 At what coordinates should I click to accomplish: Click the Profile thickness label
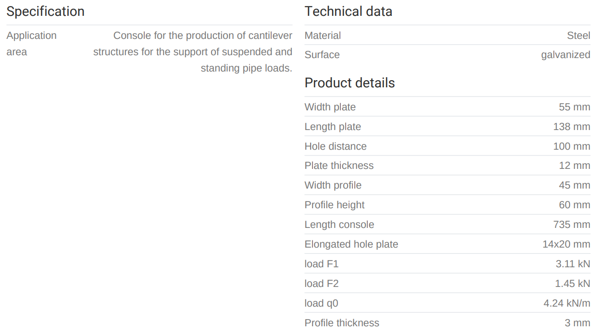[341, 323]
